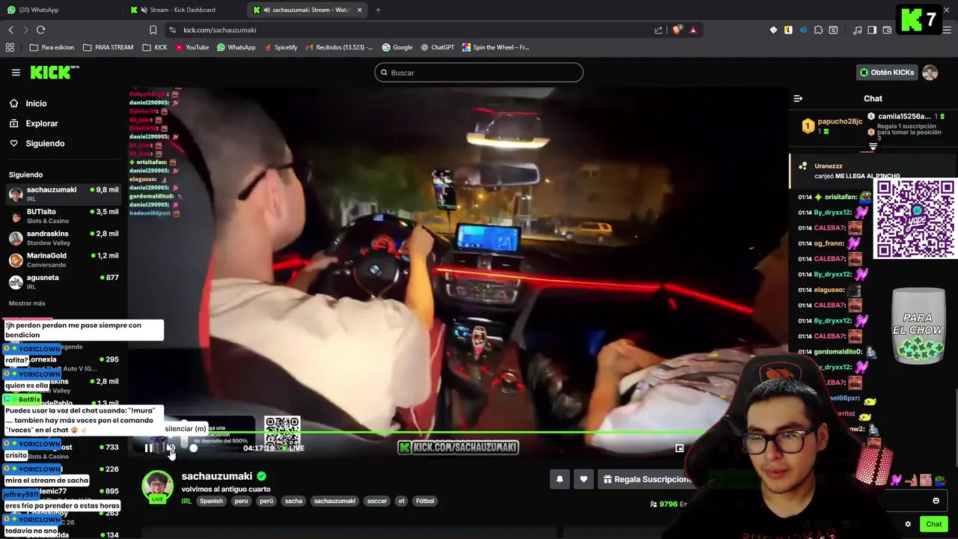Go back with browser back arrow
The image size is (958, 539).
(10, 30)
